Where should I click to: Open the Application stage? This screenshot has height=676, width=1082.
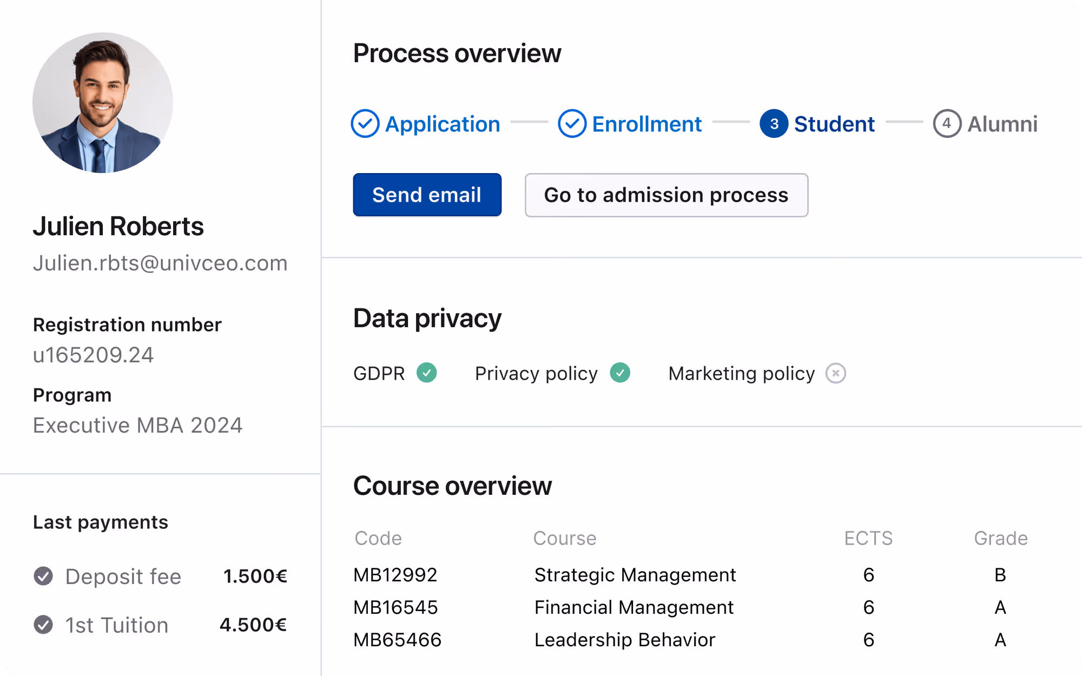pyautogui.click(x=442, y=124)
